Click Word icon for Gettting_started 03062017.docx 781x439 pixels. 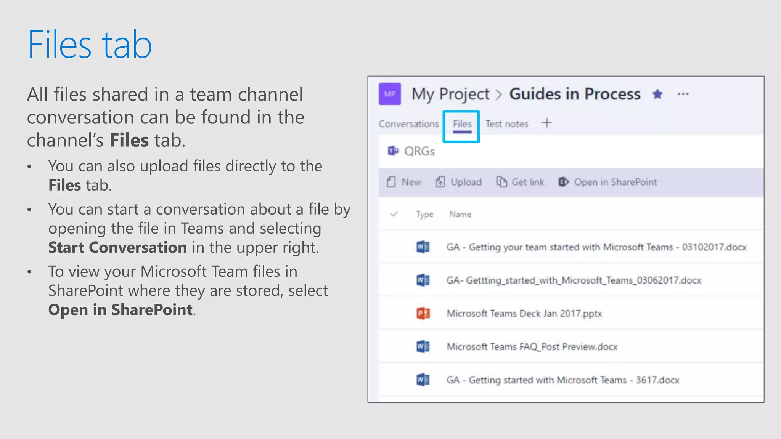[423, 280]
